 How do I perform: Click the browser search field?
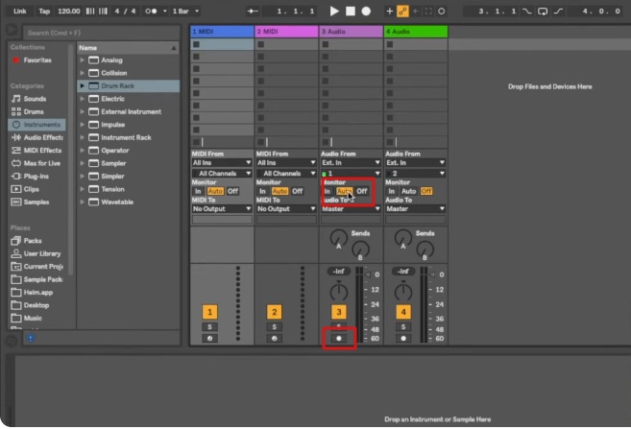tap(102, 33)
